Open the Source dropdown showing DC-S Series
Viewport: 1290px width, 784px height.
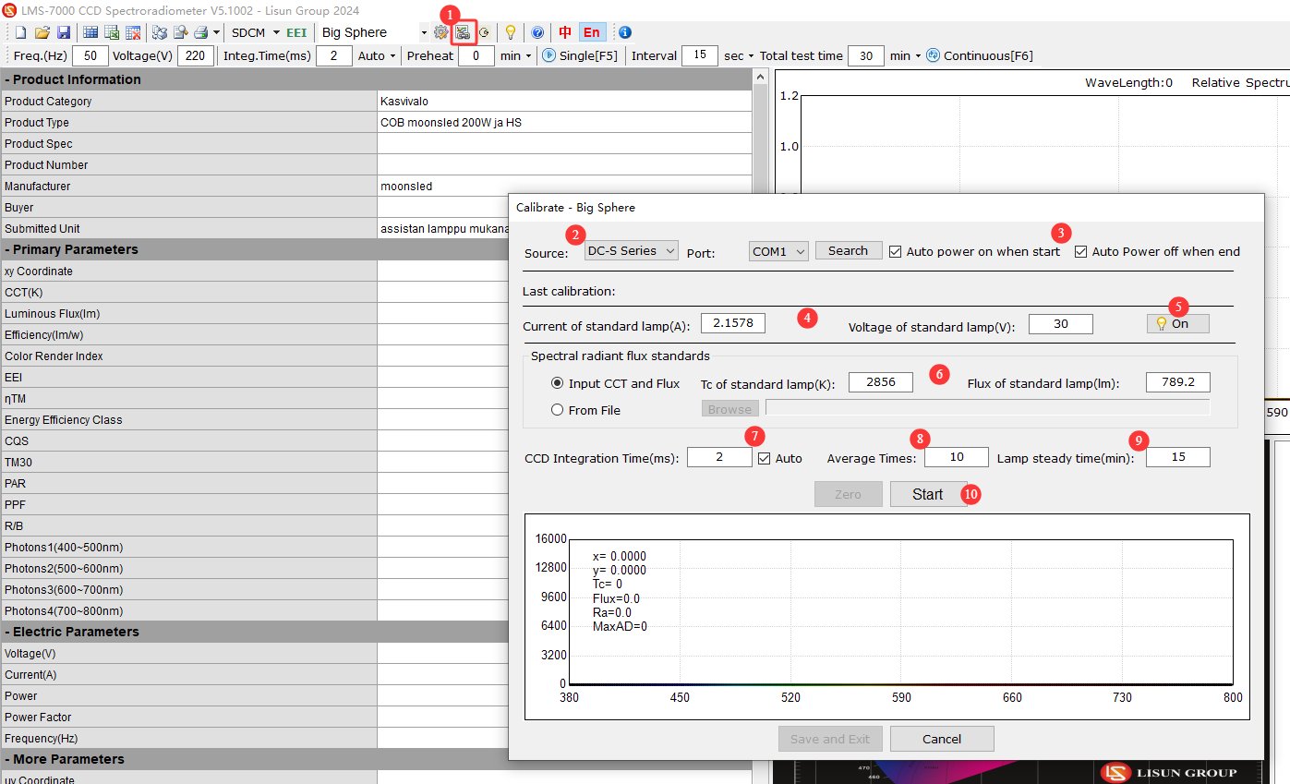[632, 250]
